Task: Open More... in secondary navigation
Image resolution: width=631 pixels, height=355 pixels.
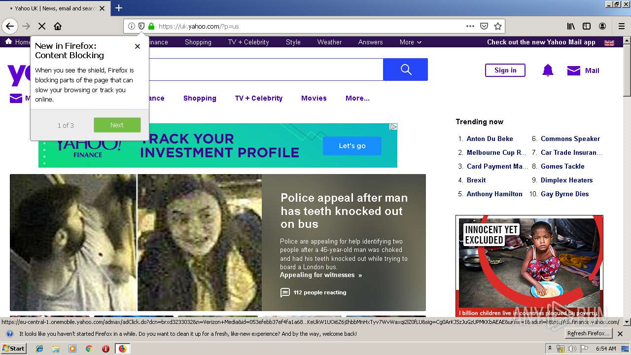Action: [357, 98]
